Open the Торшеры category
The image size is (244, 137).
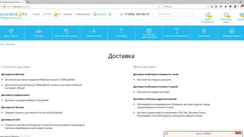121,33
